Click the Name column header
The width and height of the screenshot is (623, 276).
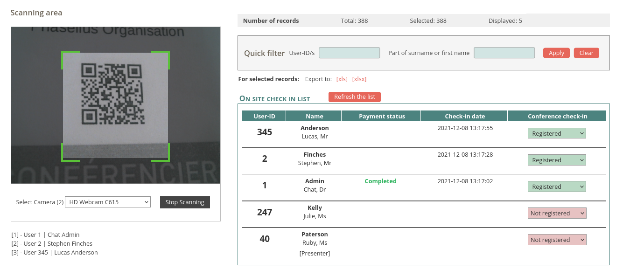[x=314, y=116]
